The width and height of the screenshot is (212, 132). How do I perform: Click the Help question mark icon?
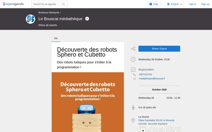pyautogui.click(x=151, y=4)
